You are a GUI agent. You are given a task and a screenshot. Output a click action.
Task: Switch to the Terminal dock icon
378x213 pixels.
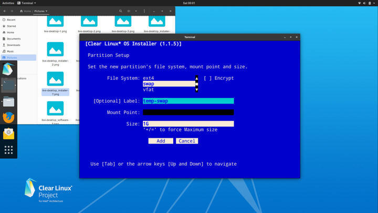[9, 85]
